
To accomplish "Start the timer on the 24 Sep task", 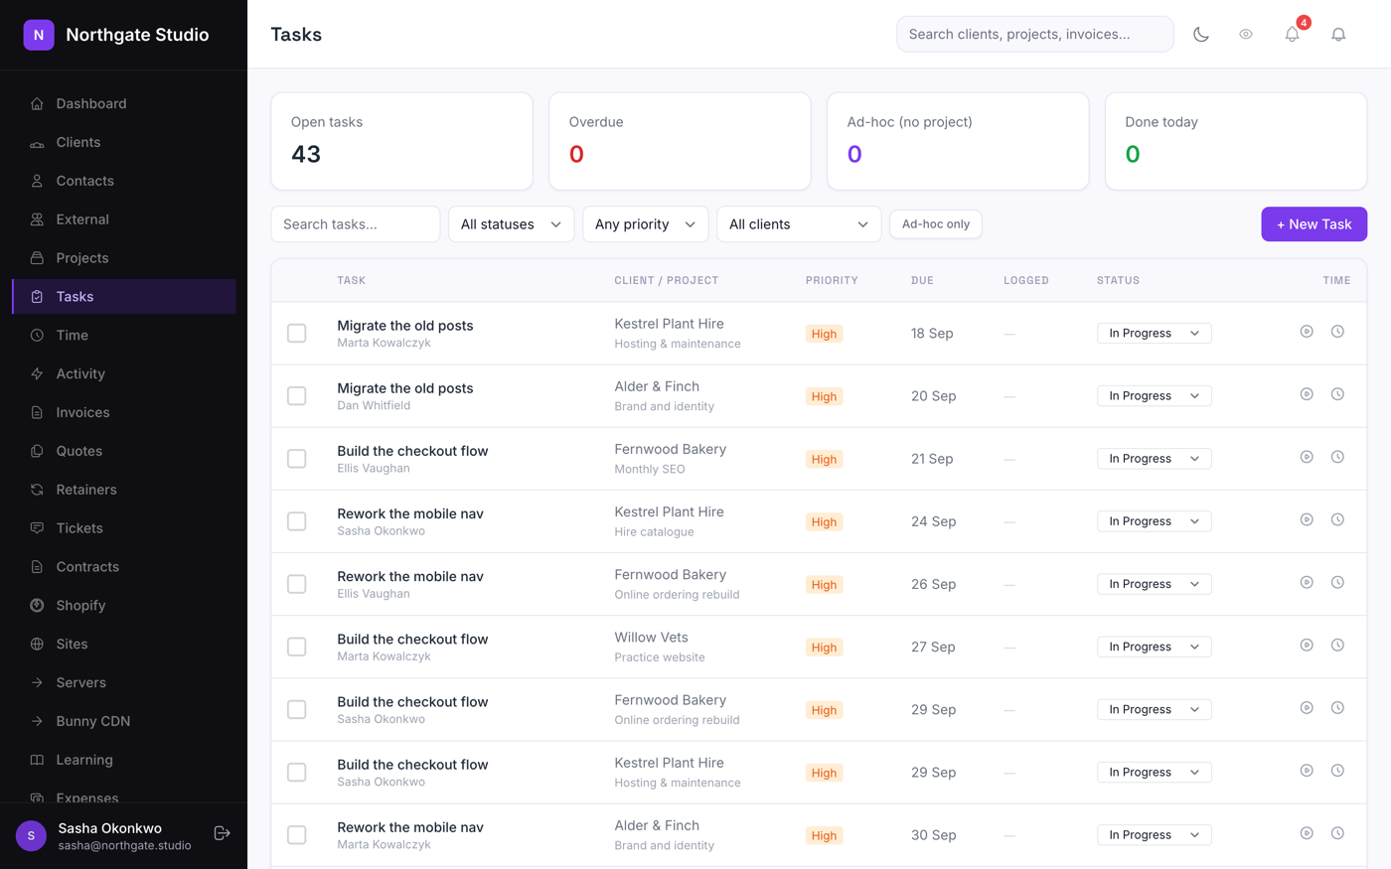I will (x=1307, y=519).
